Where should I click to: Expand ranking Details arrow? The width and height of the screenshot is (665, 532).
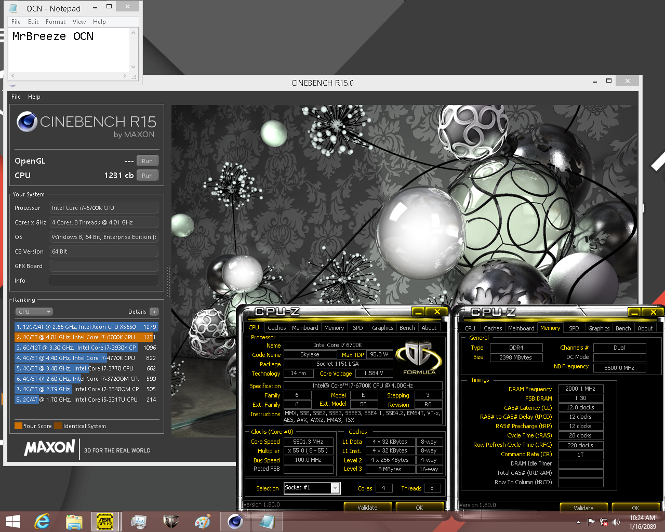154,312
